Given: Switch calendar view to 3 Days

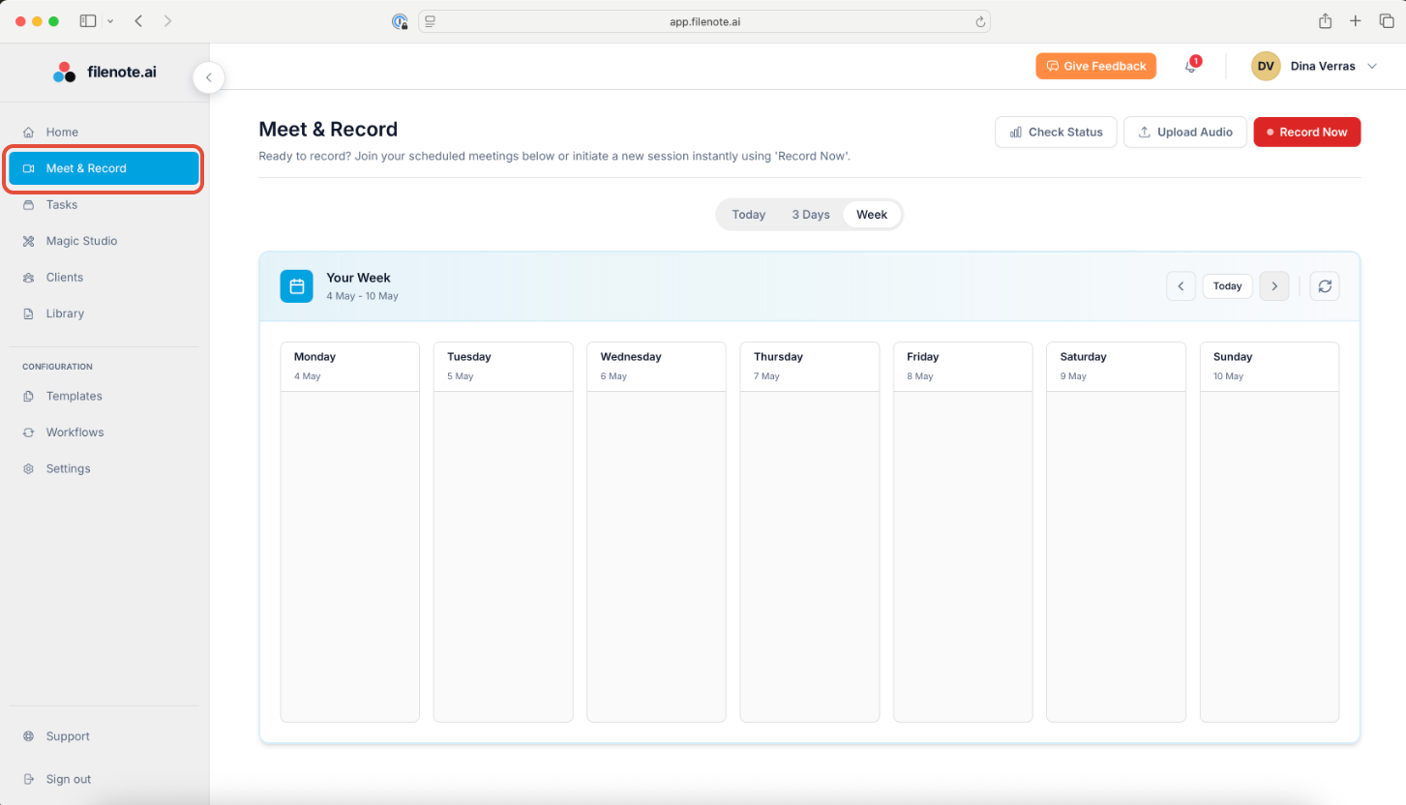Looking at the screenshot, I should coord(810,215).
